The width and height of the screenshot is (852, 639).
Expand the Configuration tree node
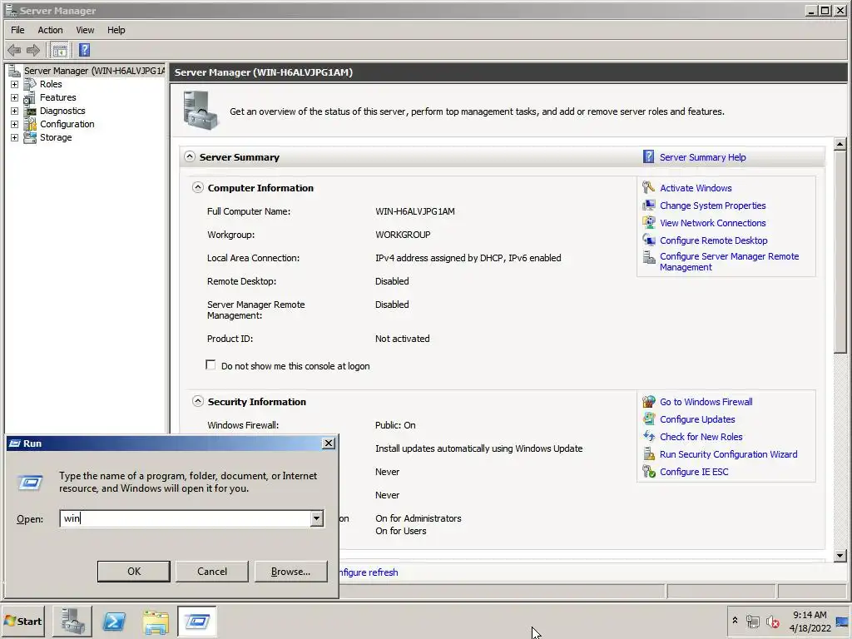(15, 125)
